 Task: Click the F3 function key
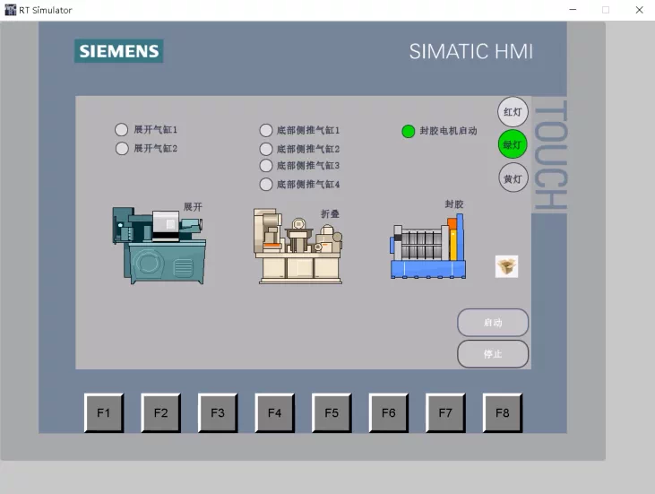[x=218, y=413]
